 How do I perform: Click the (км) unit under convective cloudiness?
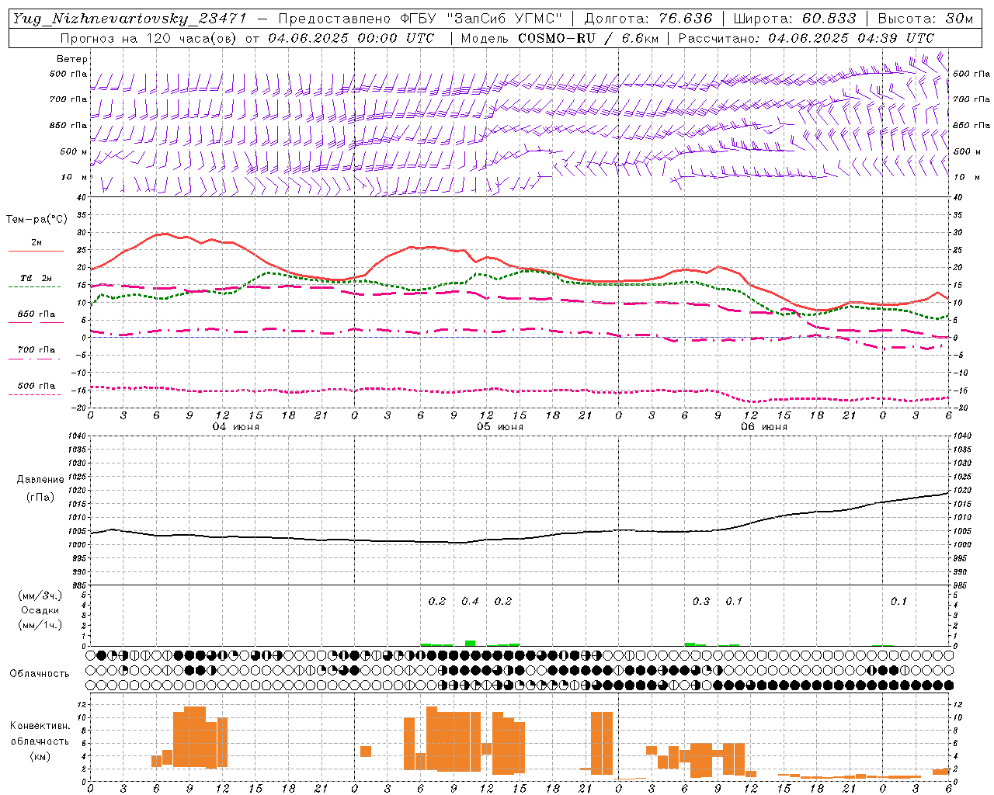click(x=40, y=756)
